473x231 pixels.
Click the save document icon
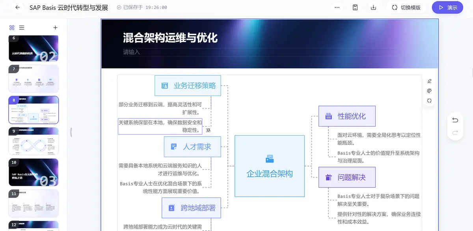pos(355,7)
